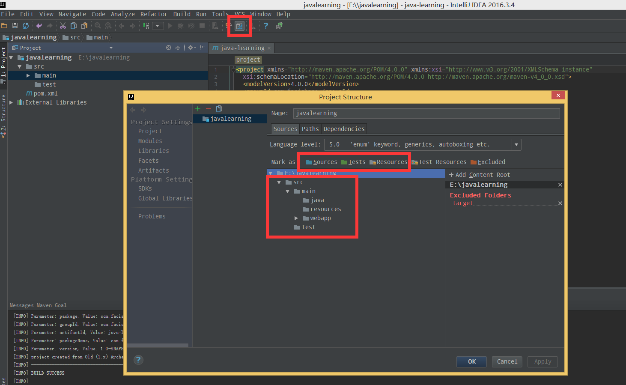626x385 pixels.
Task: Mark folder as Excluded
Action: 488,162
